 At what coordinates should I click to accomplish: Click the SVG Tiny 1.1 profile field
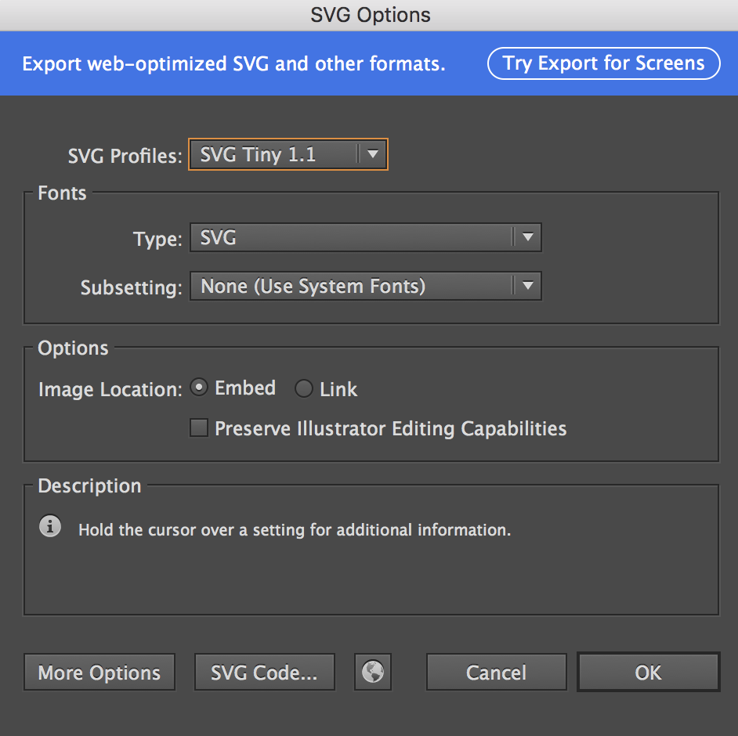pyautogui.click(x=288, y=154)
